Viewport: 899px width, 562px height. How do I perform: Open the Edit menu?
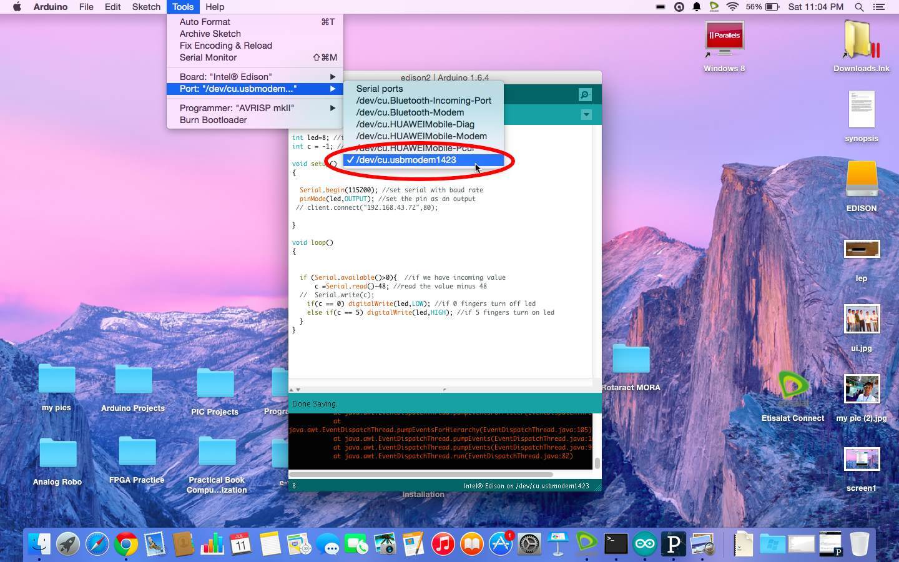pos(112,7)
